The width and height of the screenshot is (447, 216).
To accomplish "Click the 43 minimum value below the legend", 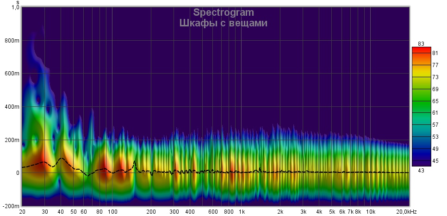I will 421,171.
